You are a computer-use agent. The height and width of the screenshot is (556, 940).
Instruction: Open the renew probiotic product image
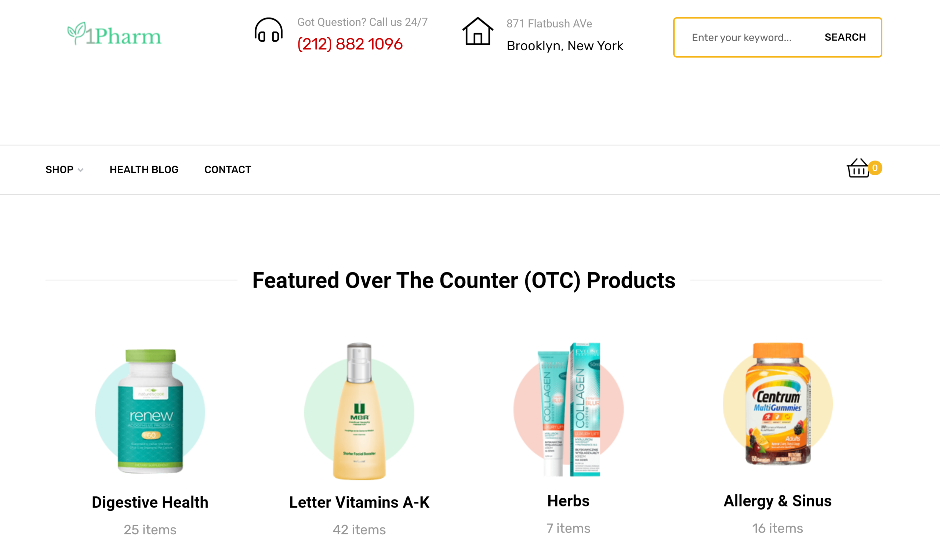[x=150, y=411]
